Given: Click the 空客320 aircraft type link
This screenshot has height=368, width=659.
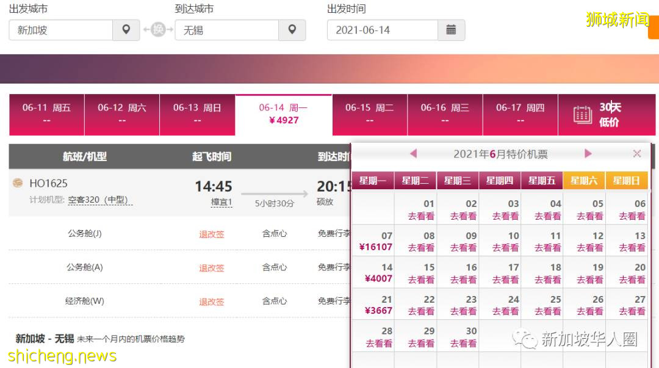Looking at the screenshot, I should [100, 200].
